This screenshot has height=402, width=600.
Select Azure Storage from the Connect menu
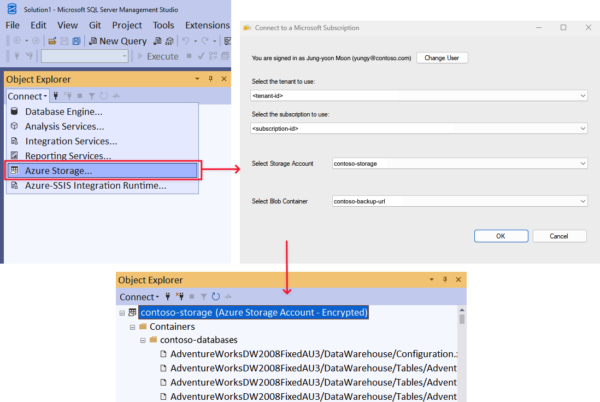click(59, 170)
